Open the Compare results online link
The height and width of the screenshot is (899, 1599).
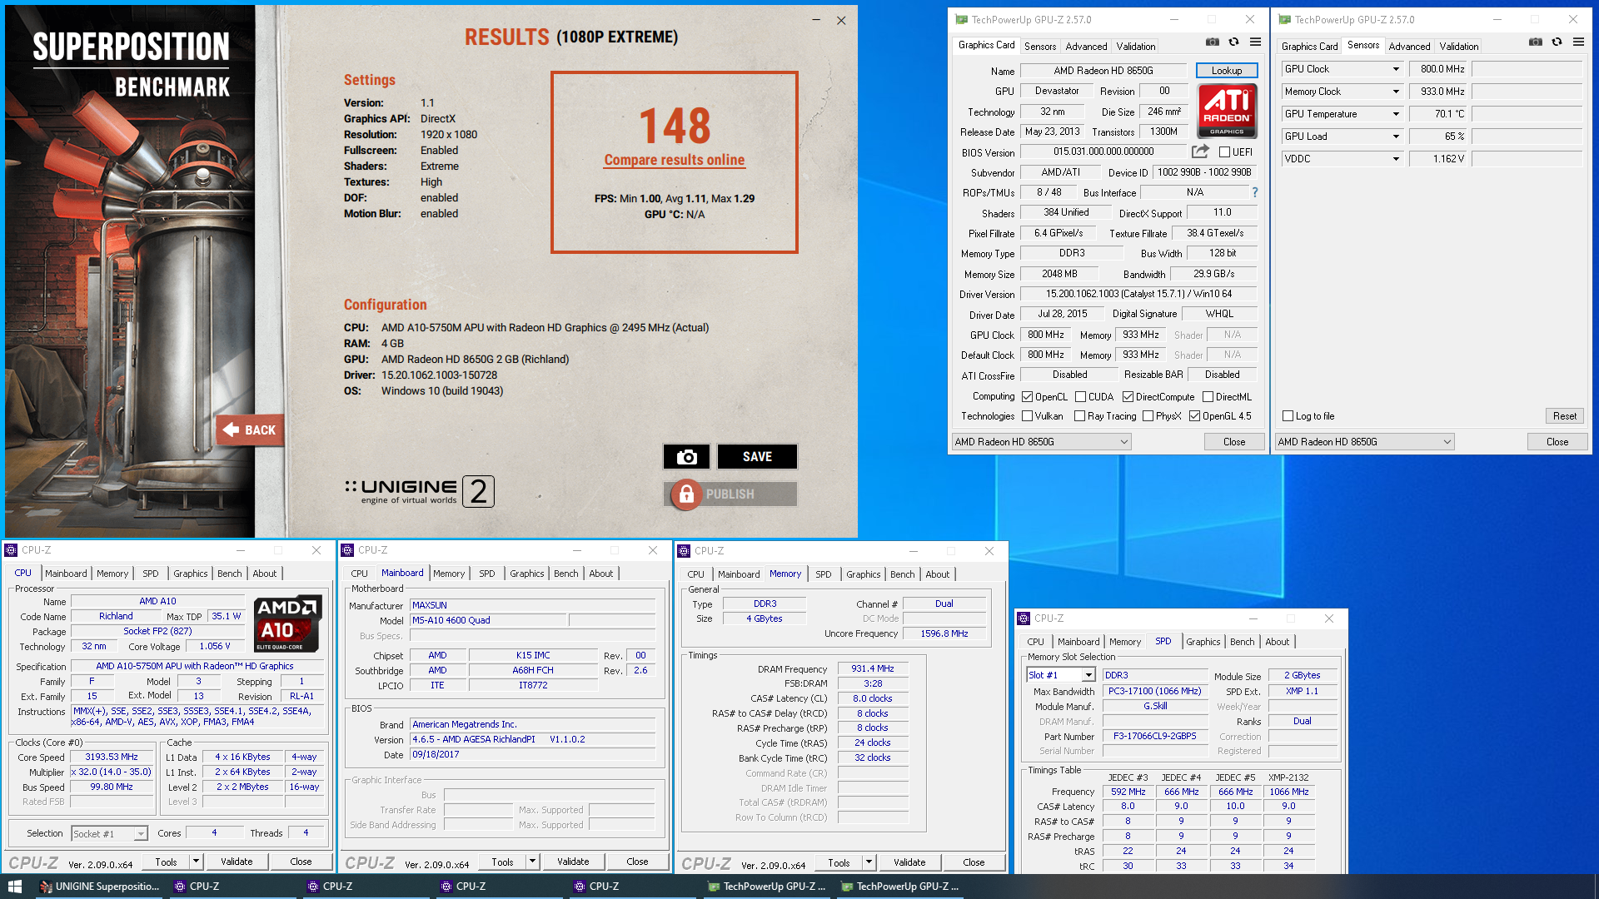(675, 160)
